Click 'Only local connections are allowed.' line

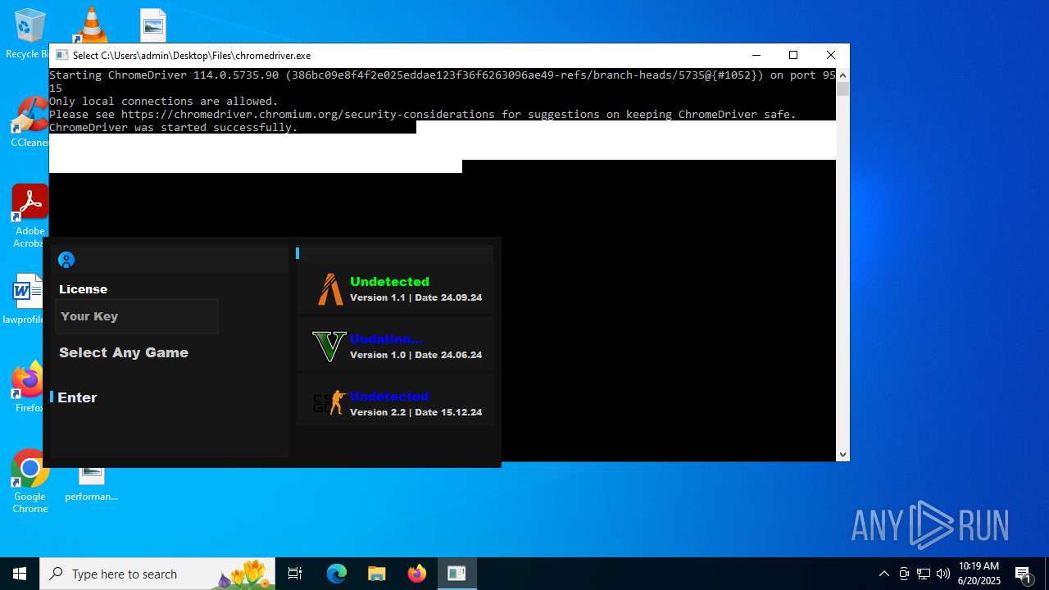click(164, 101)
